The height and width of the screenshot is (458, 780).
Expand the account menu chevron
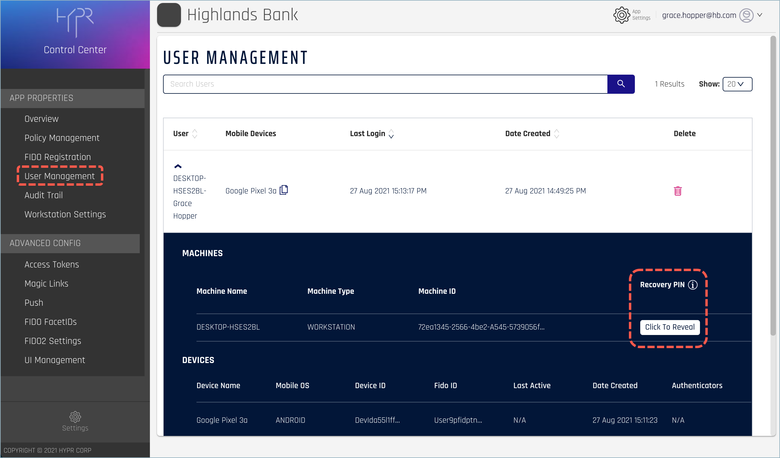760,15
